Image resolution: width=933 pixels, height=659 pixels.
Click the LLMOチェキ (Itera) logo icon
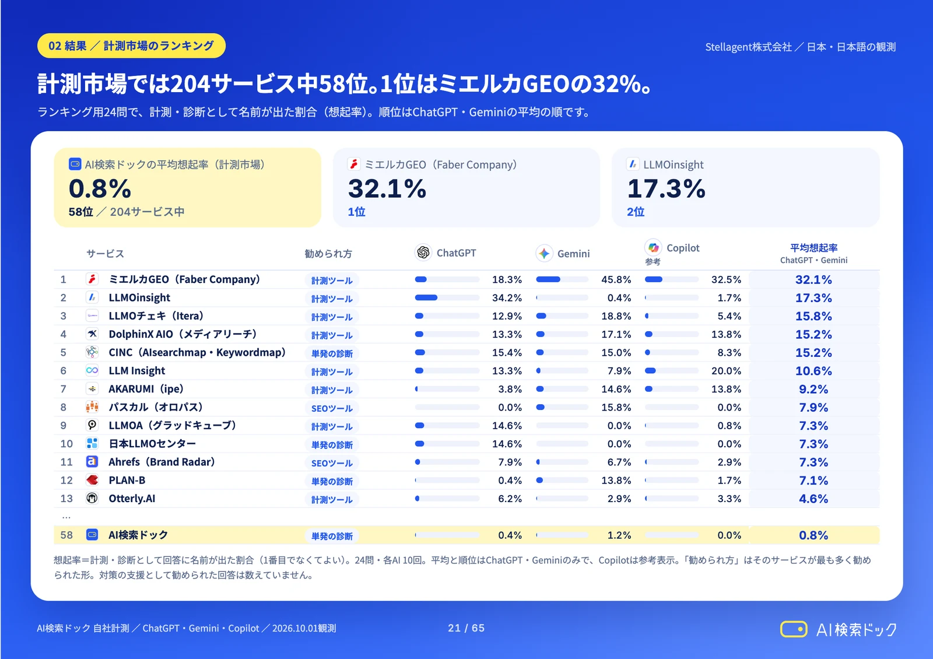[92, 316]
